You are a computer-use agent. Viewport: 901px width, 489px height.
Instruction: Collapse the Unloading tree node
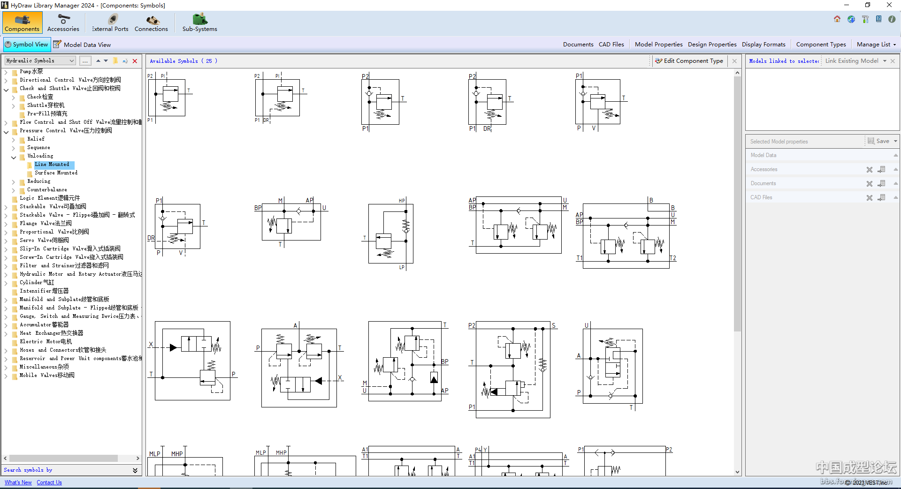(14, 157)
